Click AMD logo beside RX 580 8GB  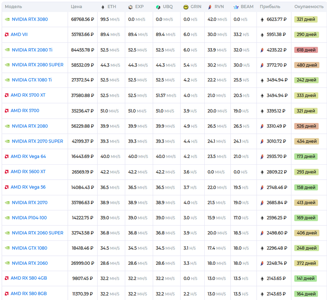pos(7,294)
